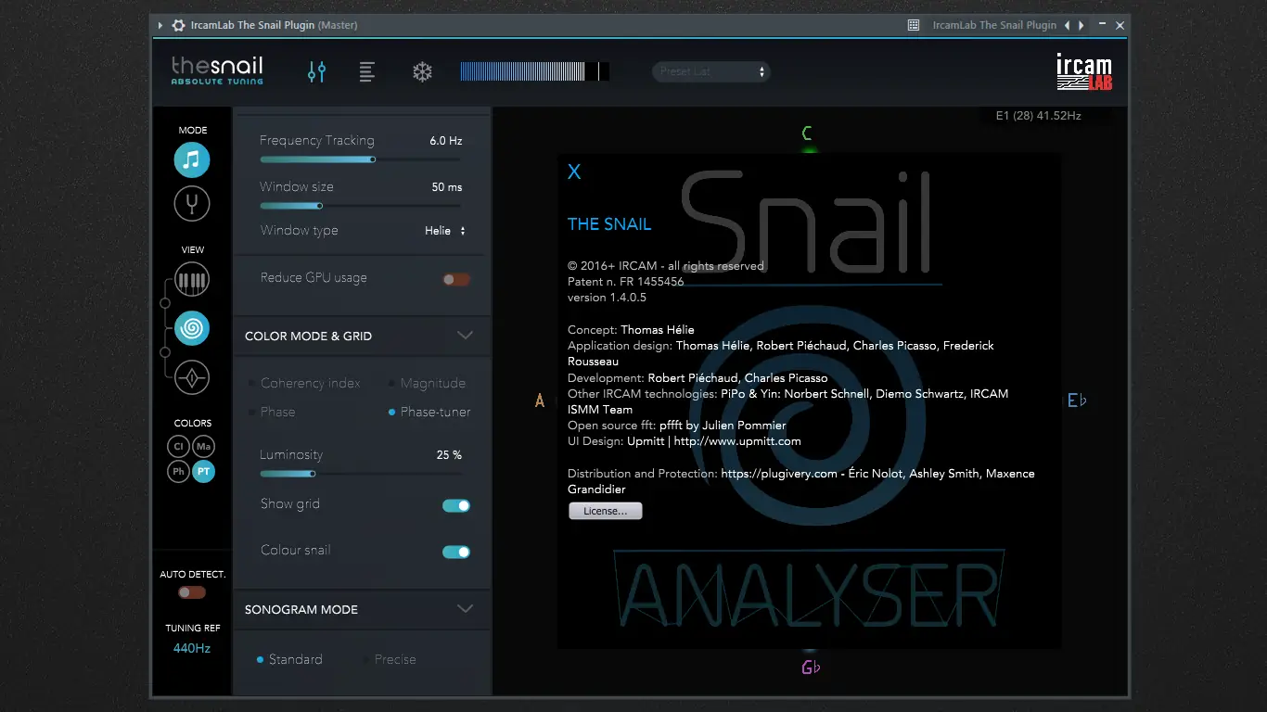
Task: Choose the spiral snail view
Action: (192, 328)
